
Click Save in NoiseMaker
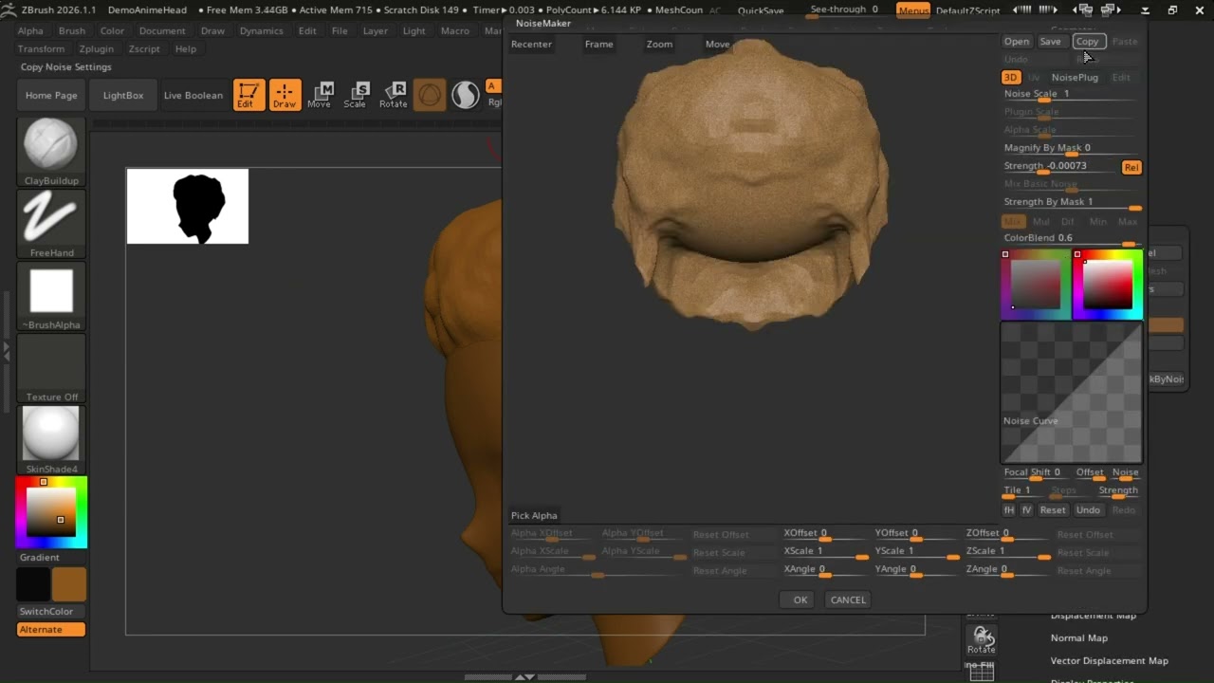click(1050, 41)
